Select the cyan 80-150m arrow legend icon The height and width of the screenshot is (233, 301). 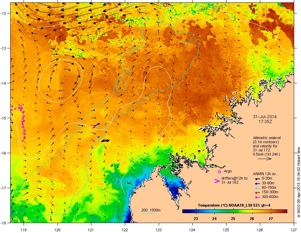(258, 188)
